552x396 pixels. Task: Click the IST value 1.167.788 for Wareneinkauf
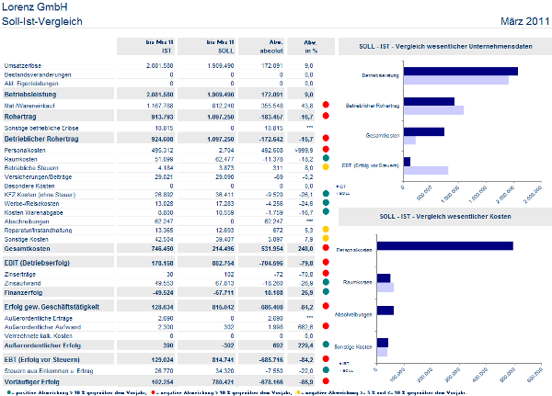[160, 106]
